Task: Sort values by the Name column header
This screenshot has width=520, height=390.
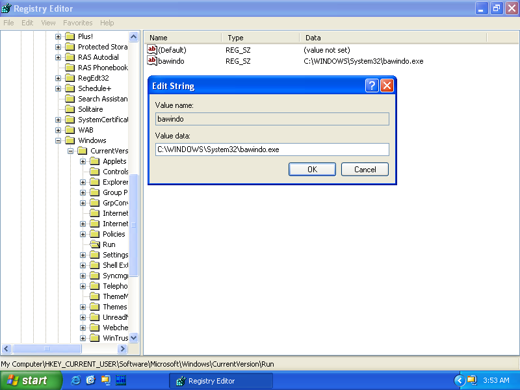Action: tap(184, 38)
